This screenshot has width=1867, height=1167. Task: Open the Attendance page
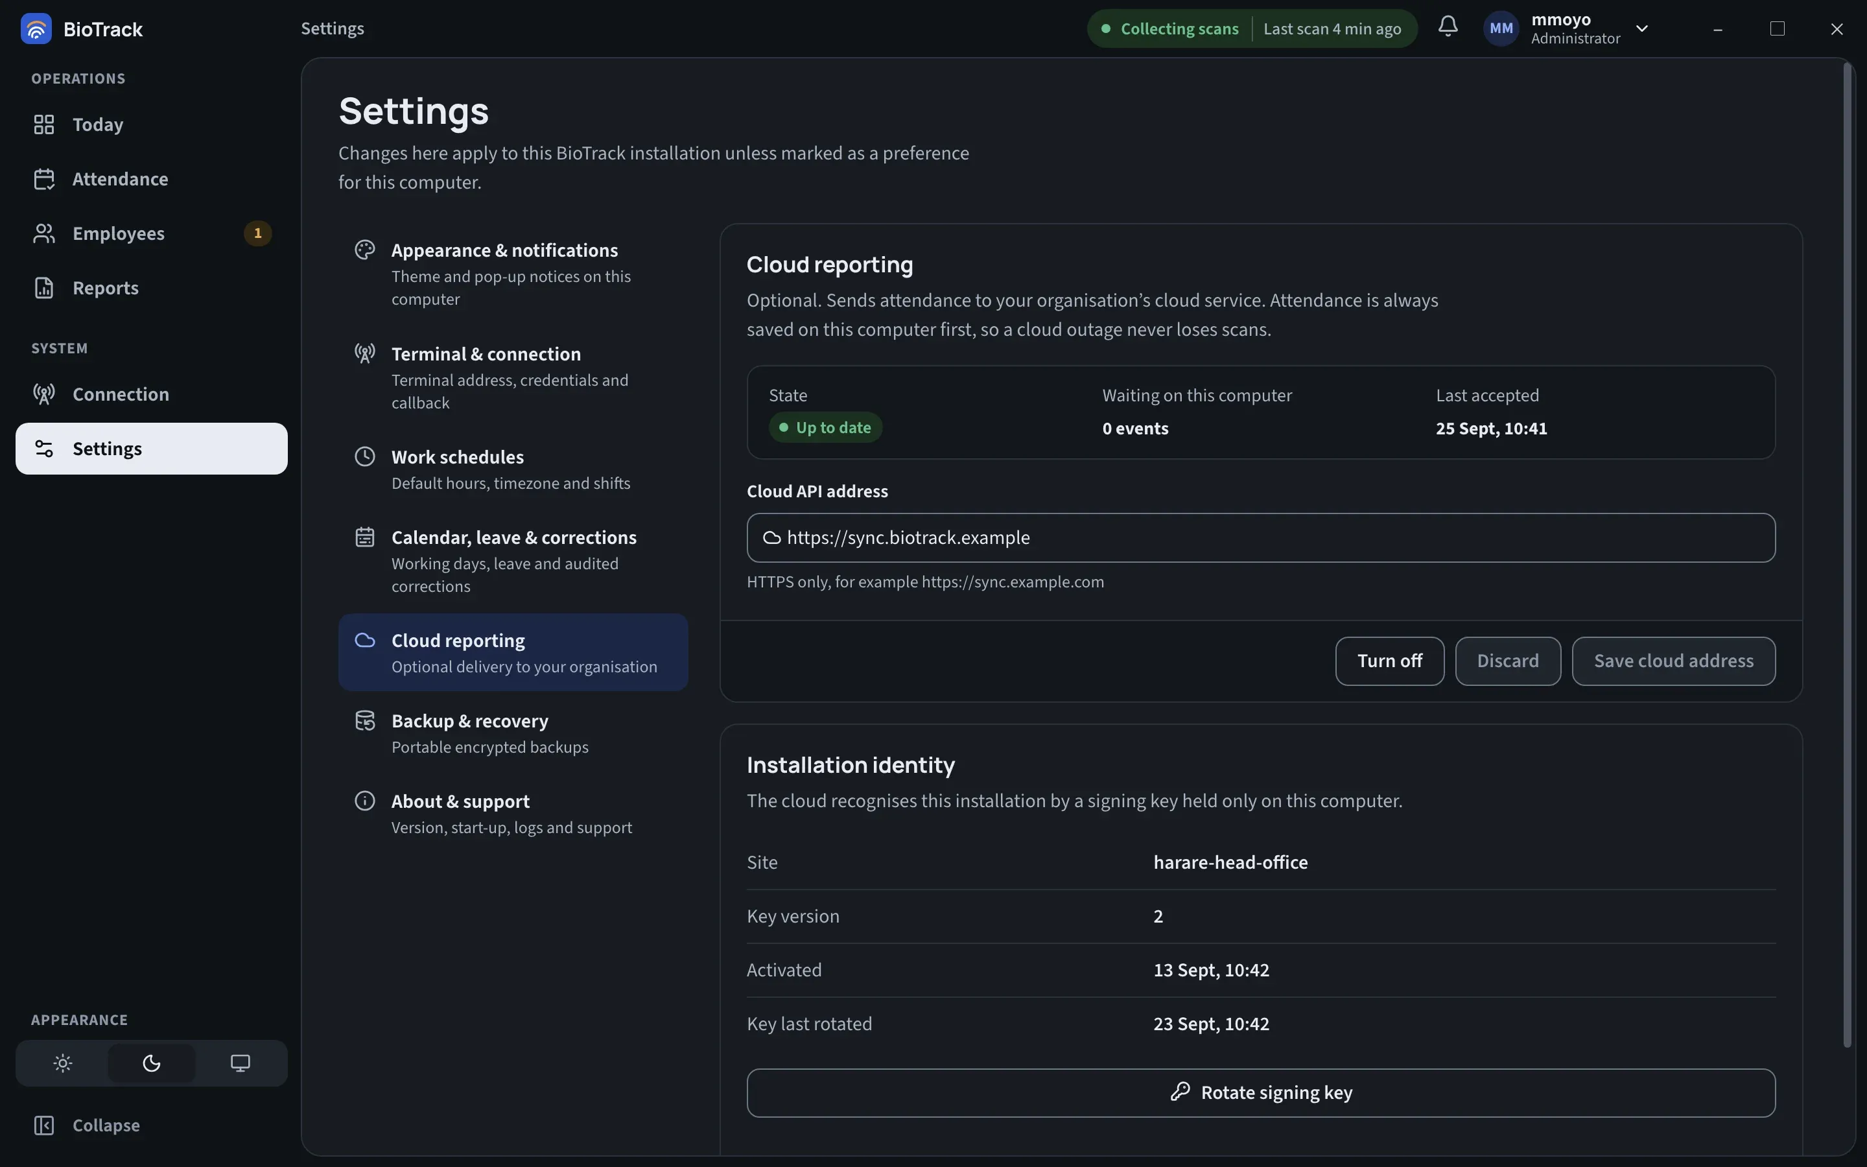151,179
